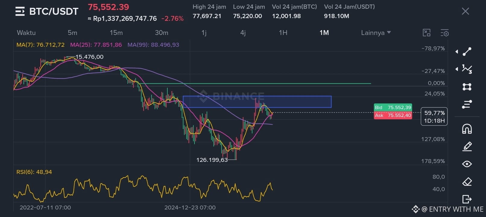486x217 pixels.
Task: Click the RSI 40,0 scale label
Action: (439, 189)
